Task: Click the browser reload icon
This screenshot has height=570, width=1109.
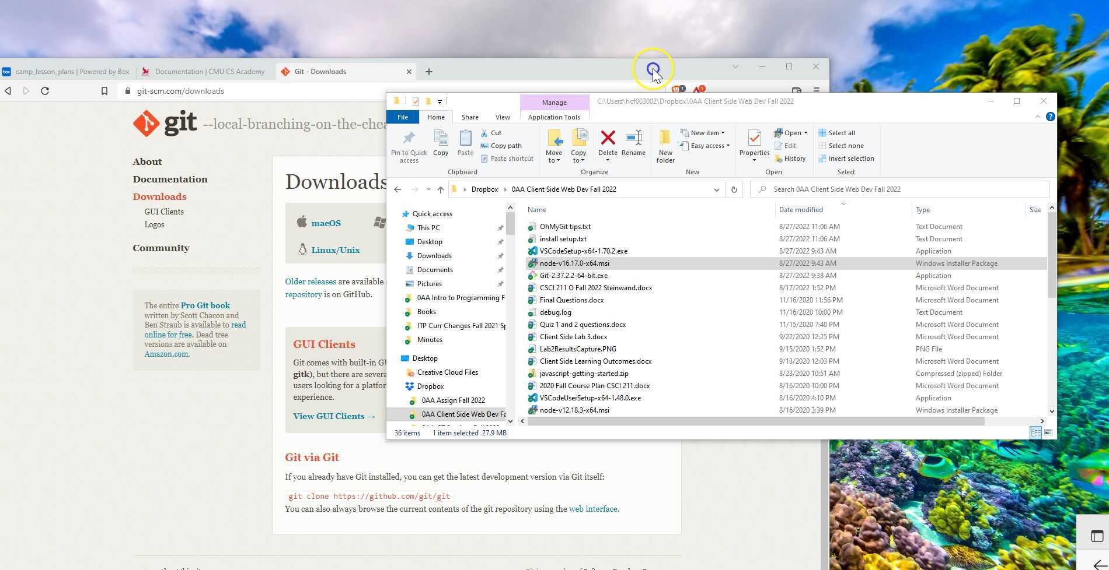Action: coord(45,91)
